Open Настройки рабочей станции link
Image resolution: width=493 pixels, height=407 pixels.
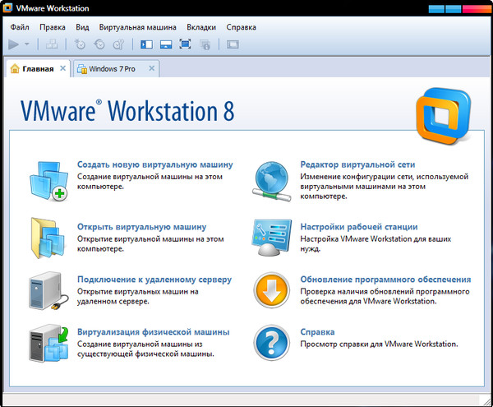click(x=359, y=227)
